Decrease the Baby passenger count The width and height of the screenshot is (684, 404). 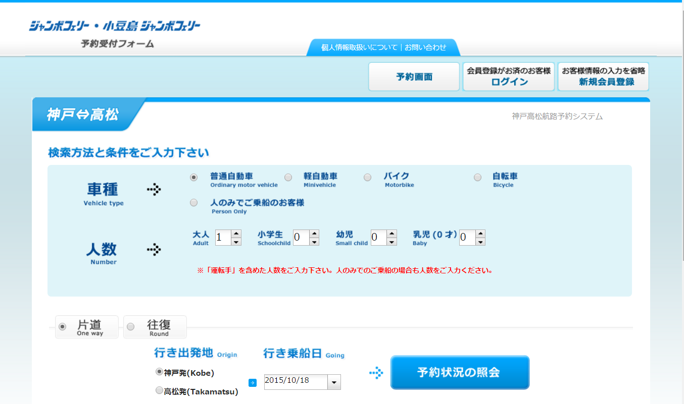480,242
